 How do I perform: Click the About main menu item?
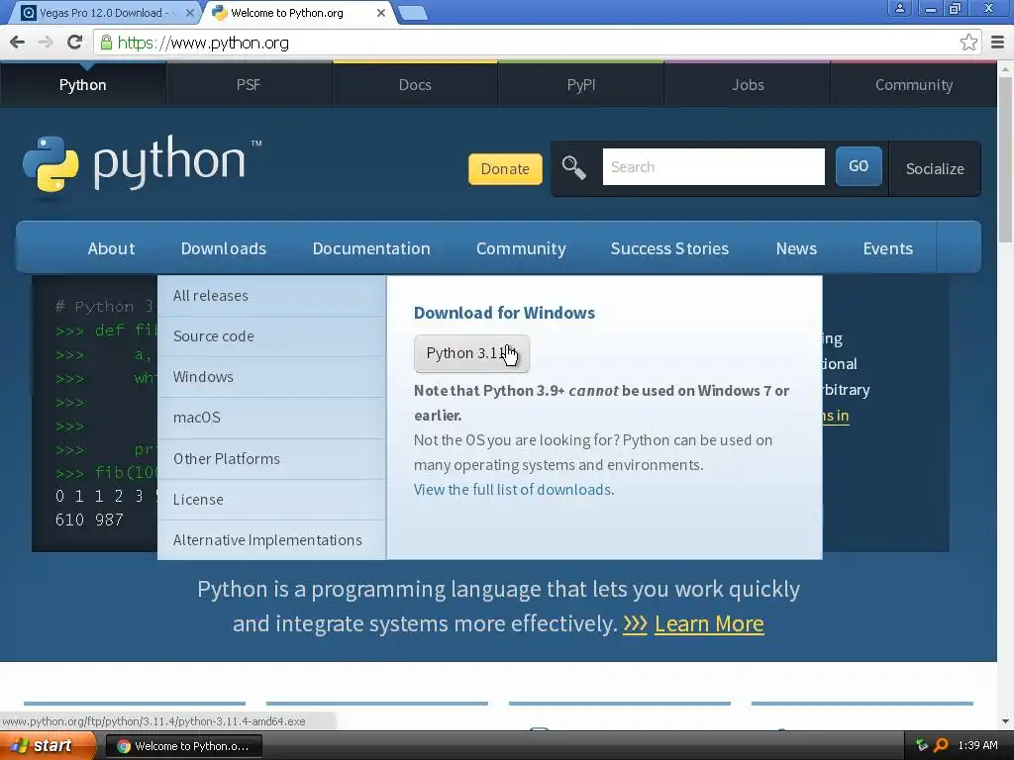pyautogui.click(x=111, y=248)
